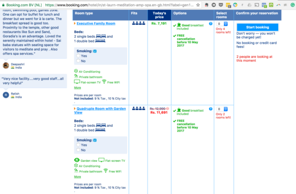Click the occupancy people icons for Executive Family Room
This screenshot has height=194, width=296.
139,24
